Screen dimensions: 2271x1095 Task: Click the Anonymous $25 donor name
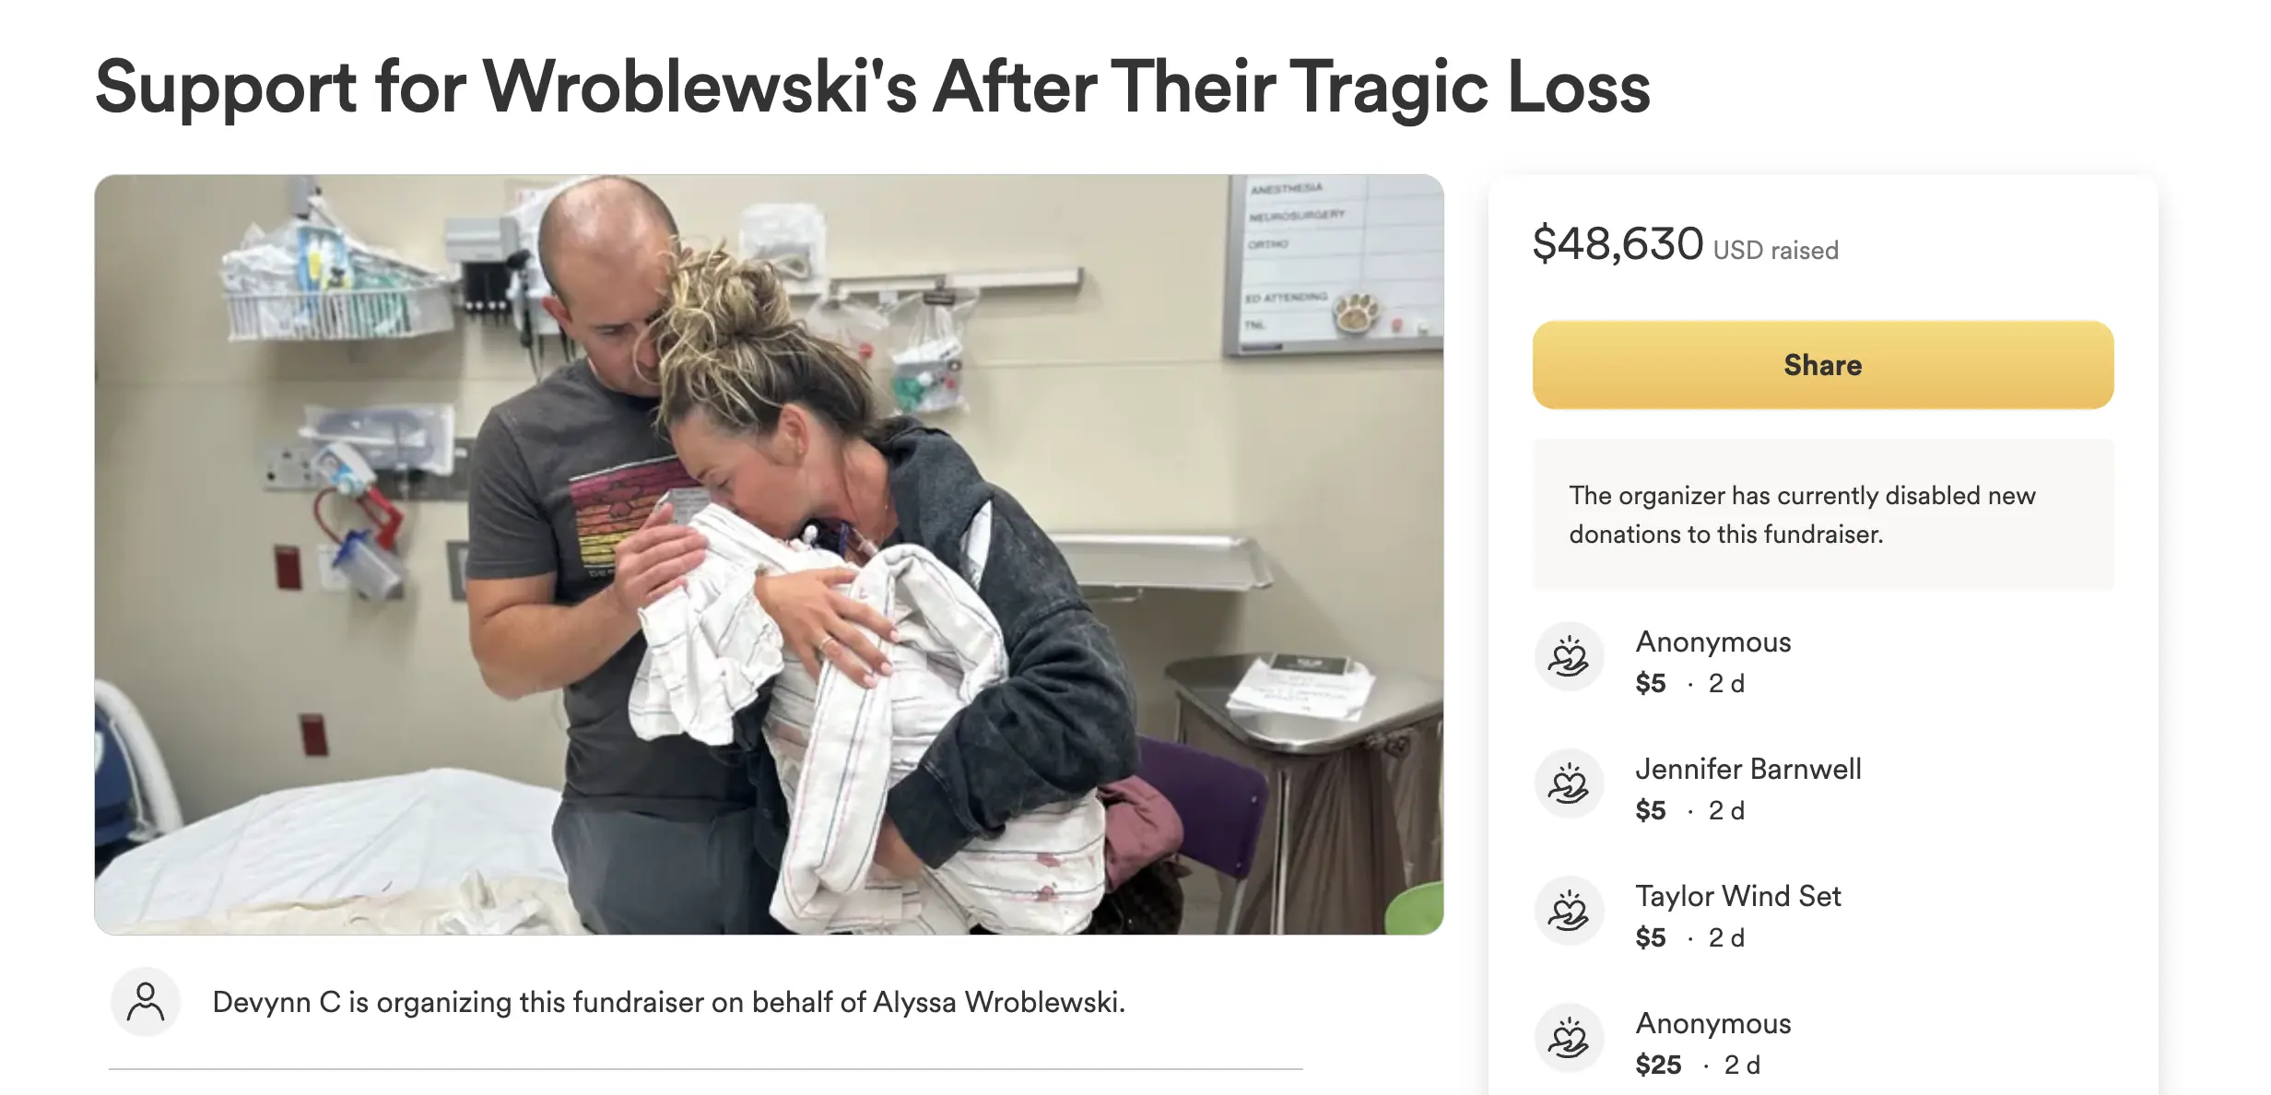click(x=1712, y=1023)
